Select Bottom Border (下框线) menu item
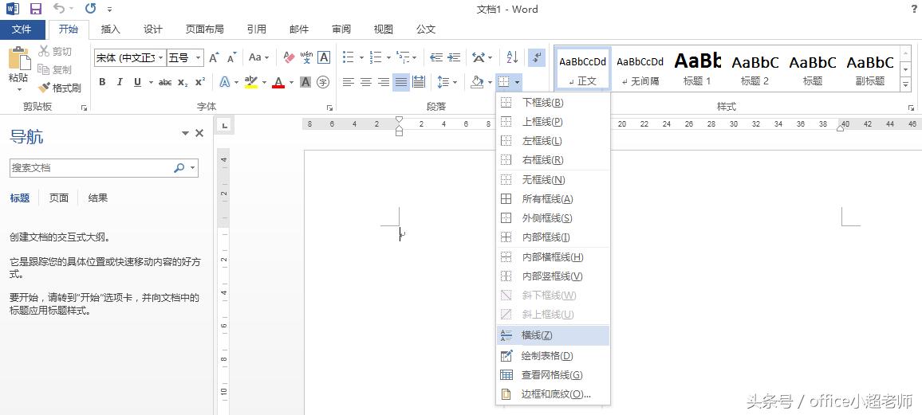 [x=553, y=103]
